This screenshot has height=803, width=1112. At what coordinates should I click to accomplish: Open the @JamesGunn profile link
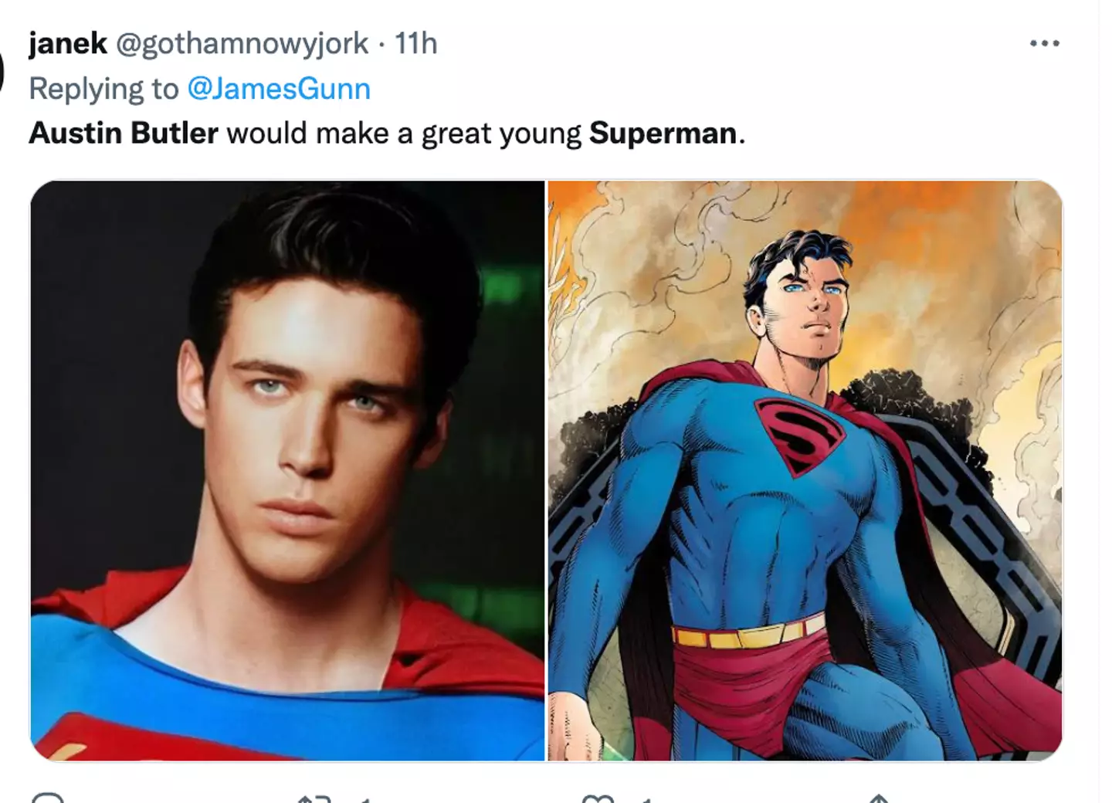(x=280, y=88)
